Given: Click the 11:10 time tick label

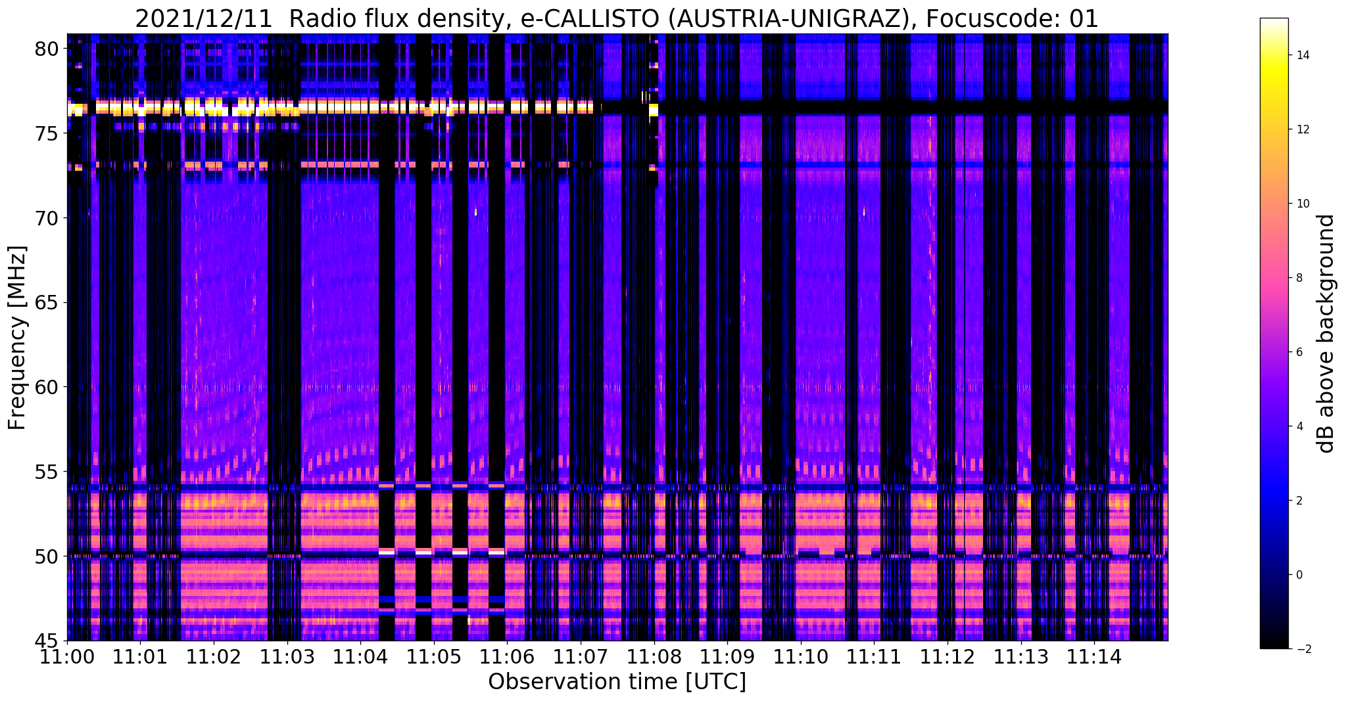Looking at the screenshot, I should click(x=801, y=656).
